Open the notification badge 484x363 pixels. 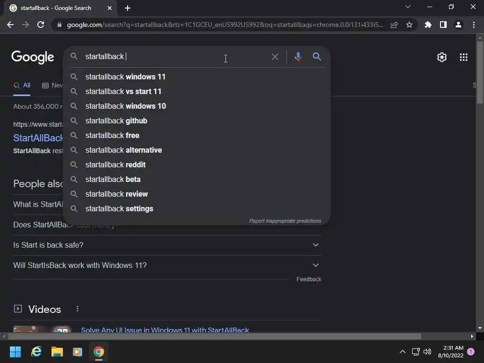(471, 352)
